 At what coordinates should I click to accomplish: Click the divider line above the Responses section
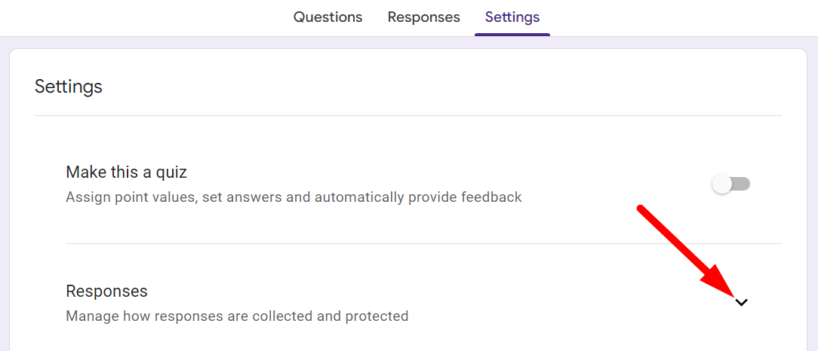click(x=423, y=243)
